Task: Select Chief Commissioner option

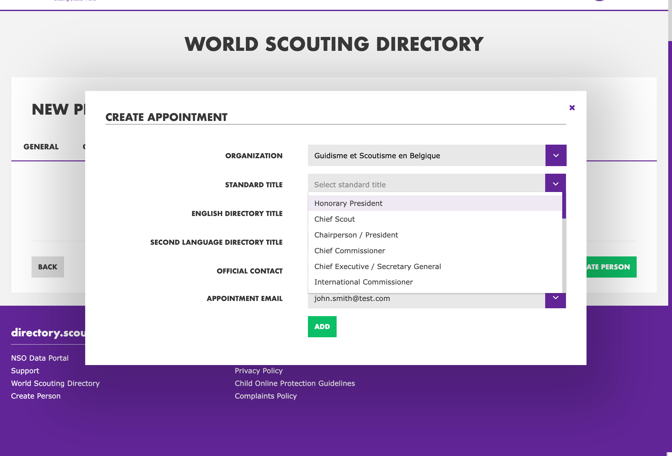Action: (435, 251)
